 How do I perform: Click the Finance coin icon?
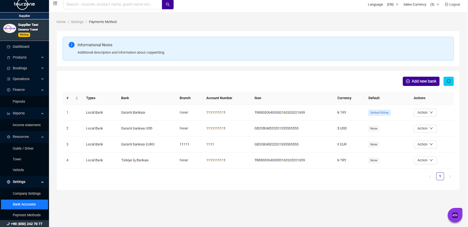[8, 90]
